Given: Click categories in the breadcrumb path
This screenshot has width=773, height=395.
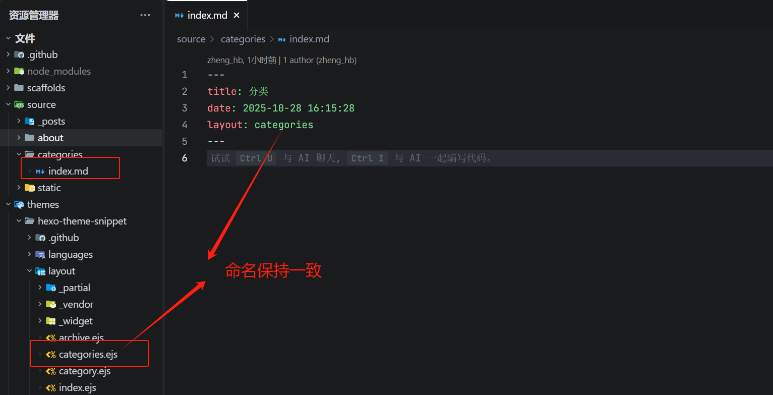Looking at the screenshot, I should 243,39.
